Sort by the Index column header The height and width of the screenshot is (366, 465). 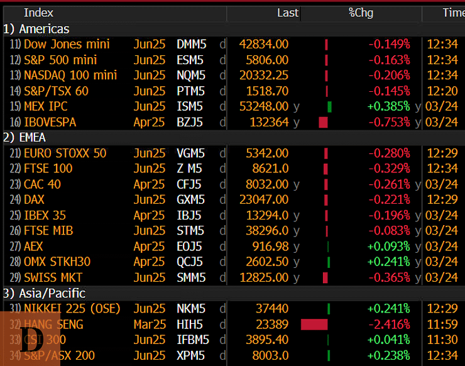tap(38, 13)
